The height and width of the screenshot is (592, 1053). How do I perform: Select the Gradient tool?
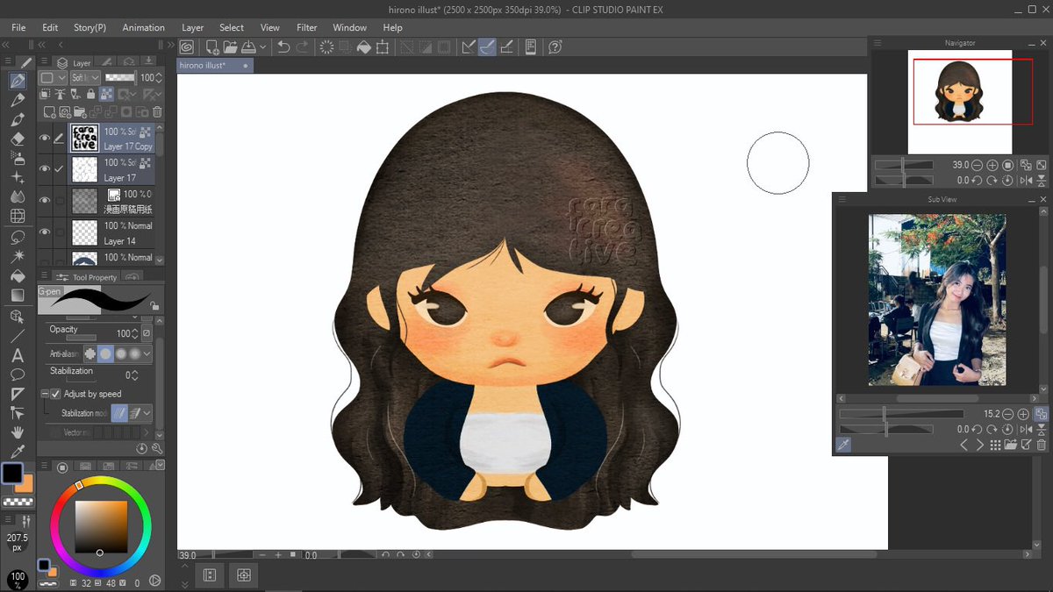(18, 296)
